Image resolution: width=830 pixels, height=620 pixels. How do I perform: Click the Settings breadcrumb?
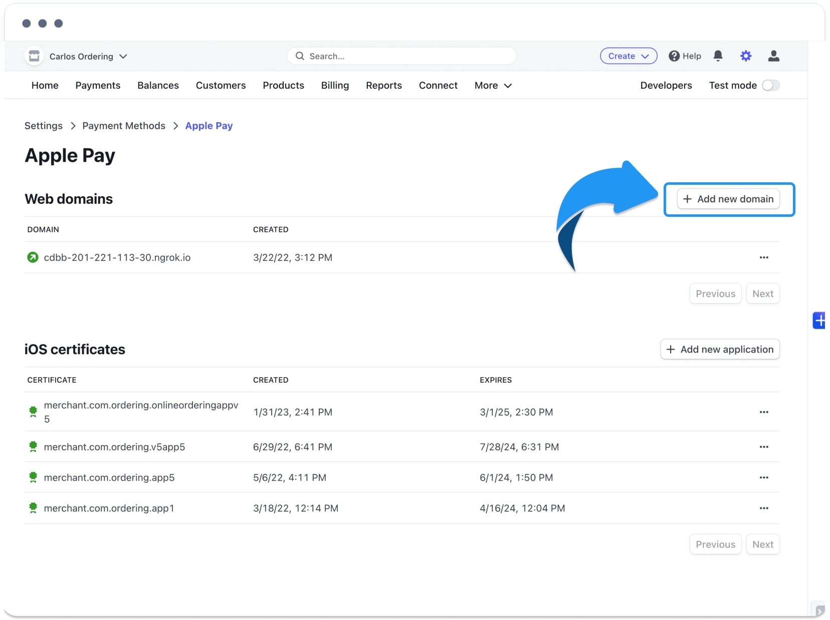click(44, 126)
